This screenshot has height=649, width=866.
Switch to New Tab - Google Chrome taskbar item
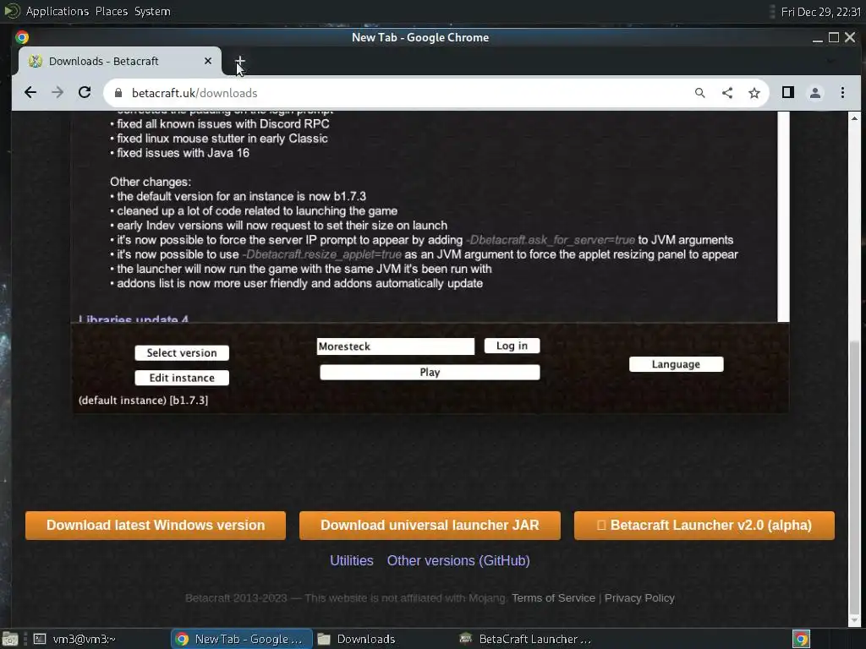point(241,639)
